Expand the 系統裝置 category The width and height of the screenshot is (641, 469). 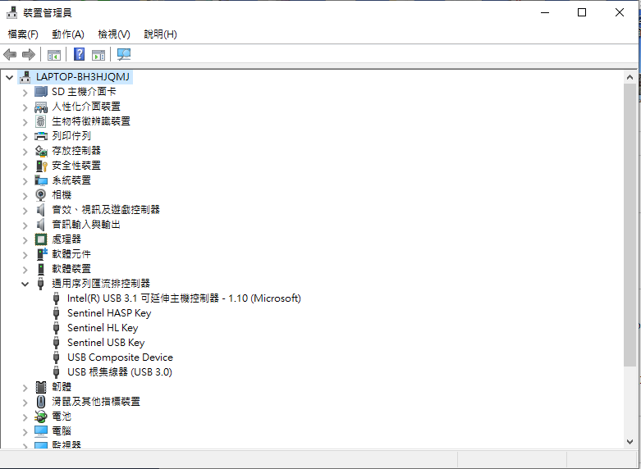click(25, 181)
